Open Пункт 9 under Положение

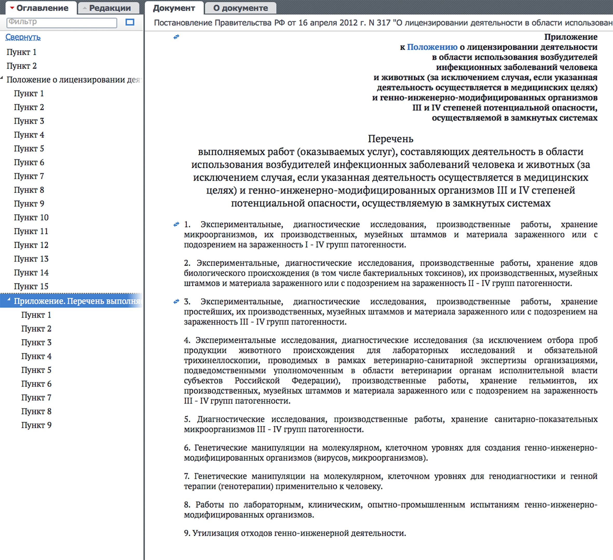tap(29, 204)
